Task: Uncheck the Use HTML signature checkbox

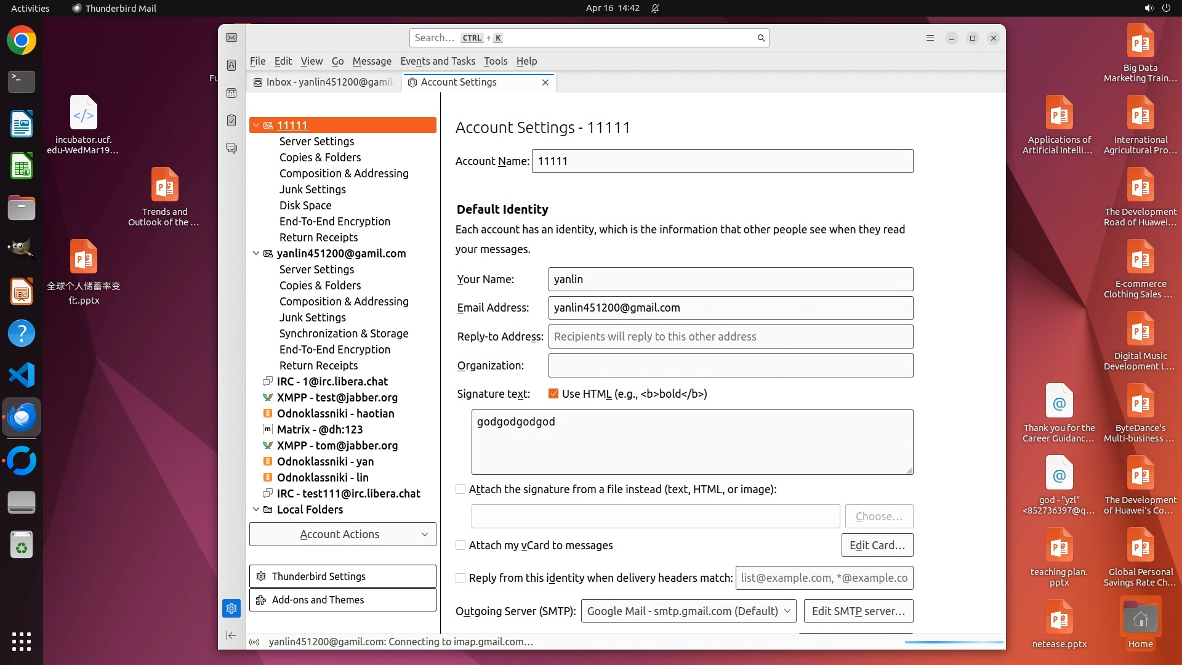Action: pyautogui.click(x=553, y=394)
